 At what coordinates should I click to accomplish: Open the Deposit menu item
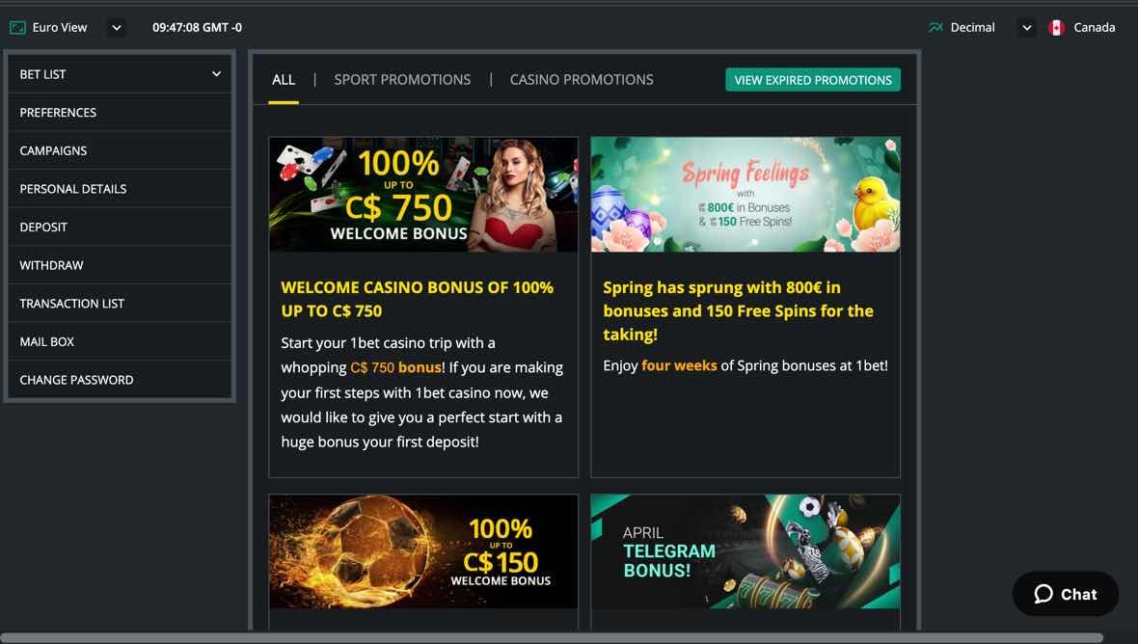click(x=120, y=227)
